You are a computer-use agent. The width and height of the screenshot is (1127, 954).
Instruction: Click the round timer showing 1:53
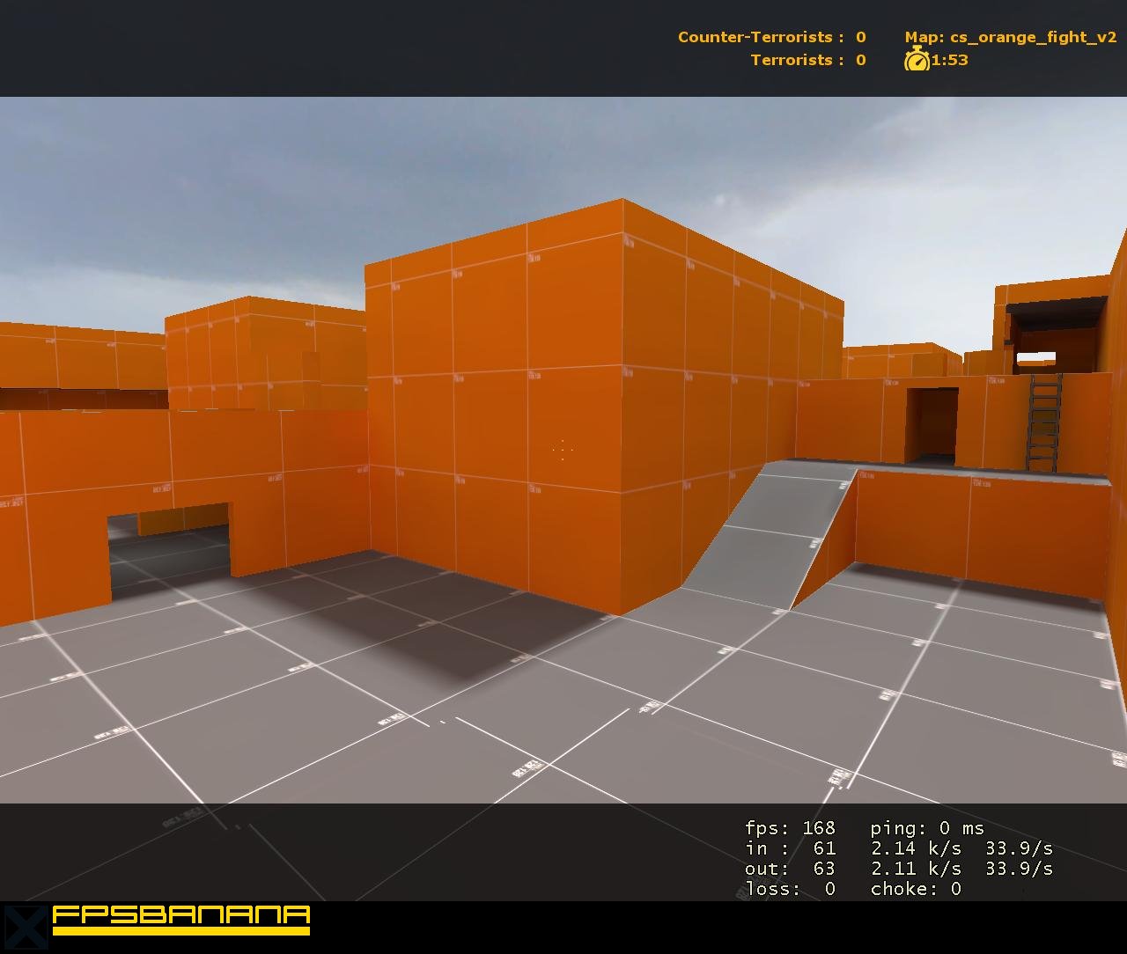click(x=948, y=62)
